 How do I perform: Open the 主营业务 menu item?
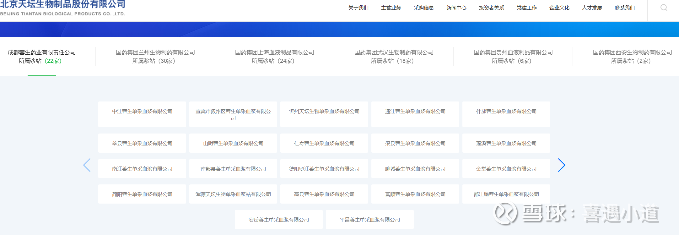pos(391,8)
